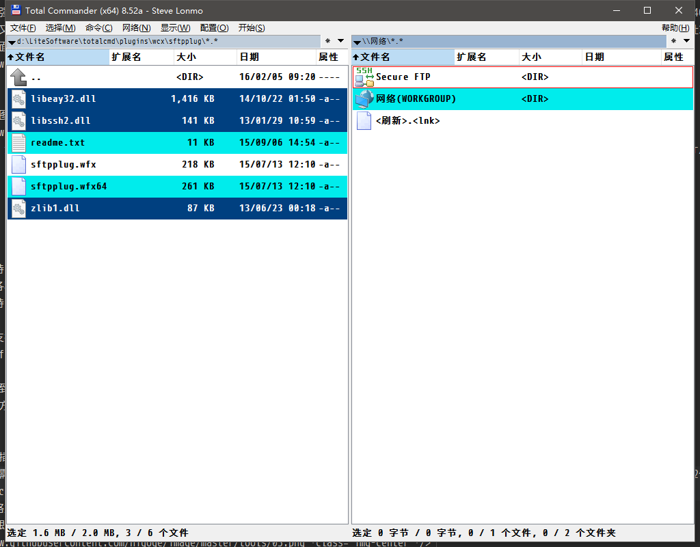Viewport: 700px width, 547px height.
Task: Select the Secure FTP folder entry
Action: [523, 77]
